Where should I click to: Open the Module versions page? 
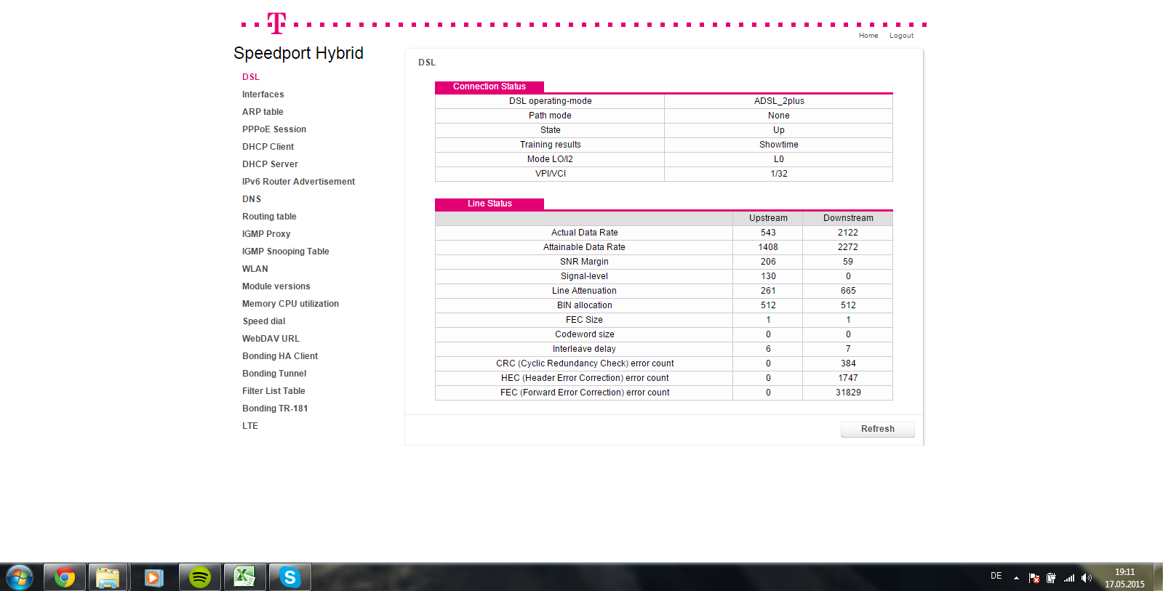click(276, 286)
